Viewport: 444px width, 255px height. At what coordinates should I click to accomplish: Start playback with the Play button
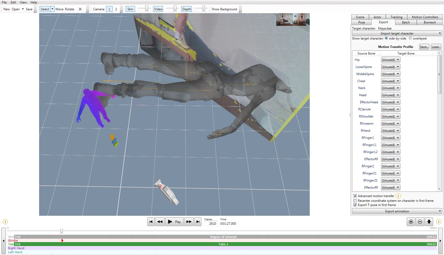[x=174, y=222]
